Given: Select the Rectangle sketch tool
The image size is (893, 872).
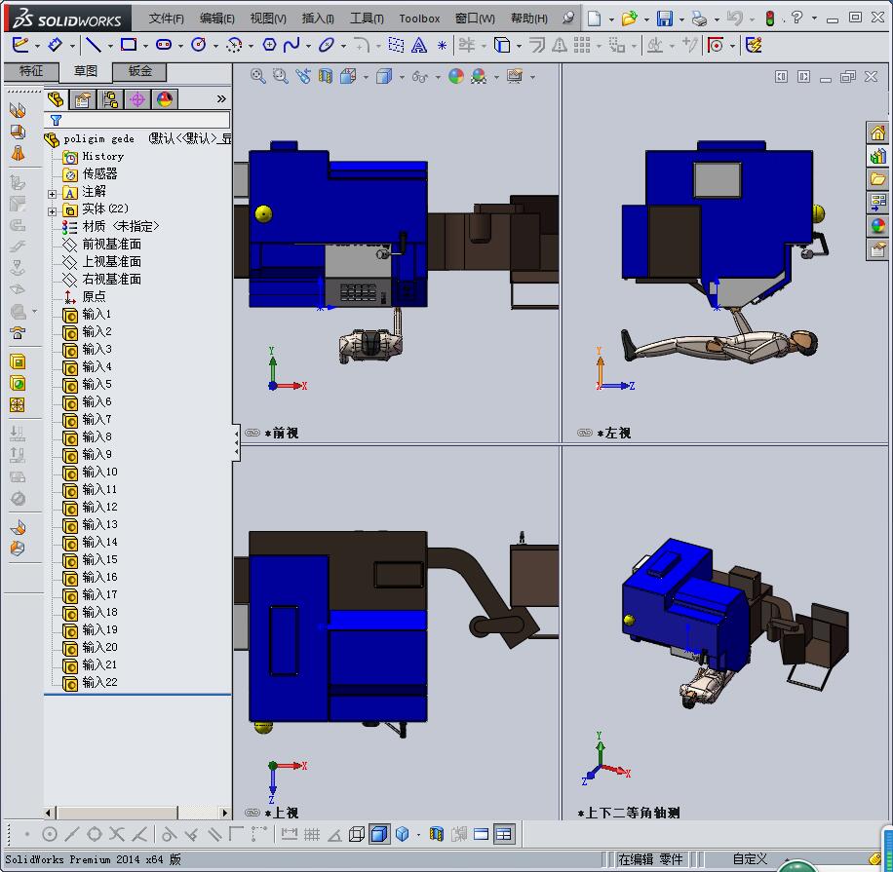Looking at the screenshot, I should pyautogui.click(x=129, y=45).
